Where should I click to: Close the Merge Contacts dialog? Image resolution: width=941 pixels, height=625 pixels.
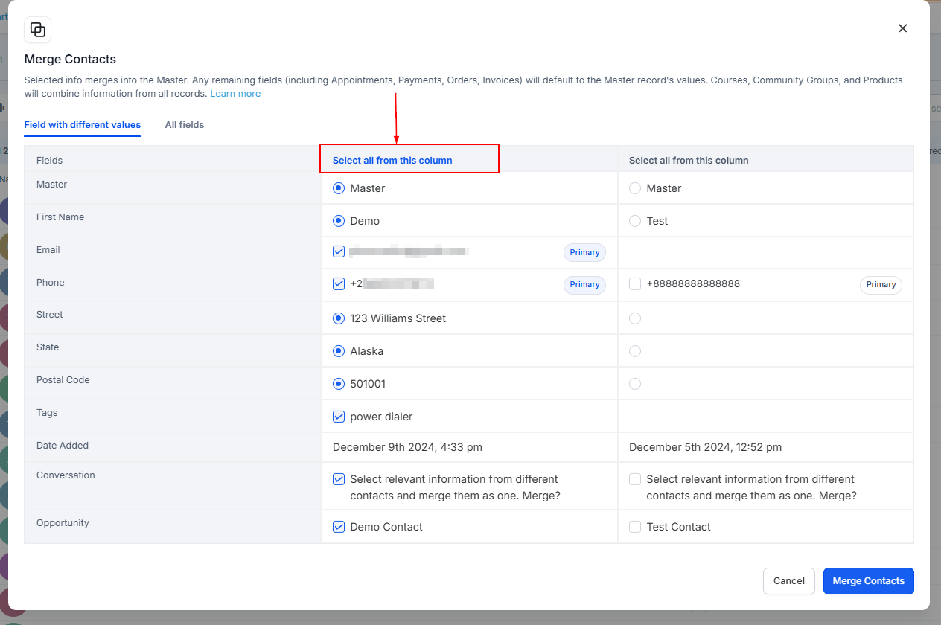pos(903,28)
